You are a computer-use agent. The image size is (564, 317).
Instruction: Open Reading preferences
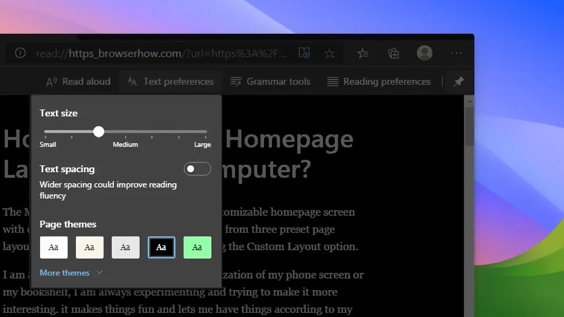(378, 81)
